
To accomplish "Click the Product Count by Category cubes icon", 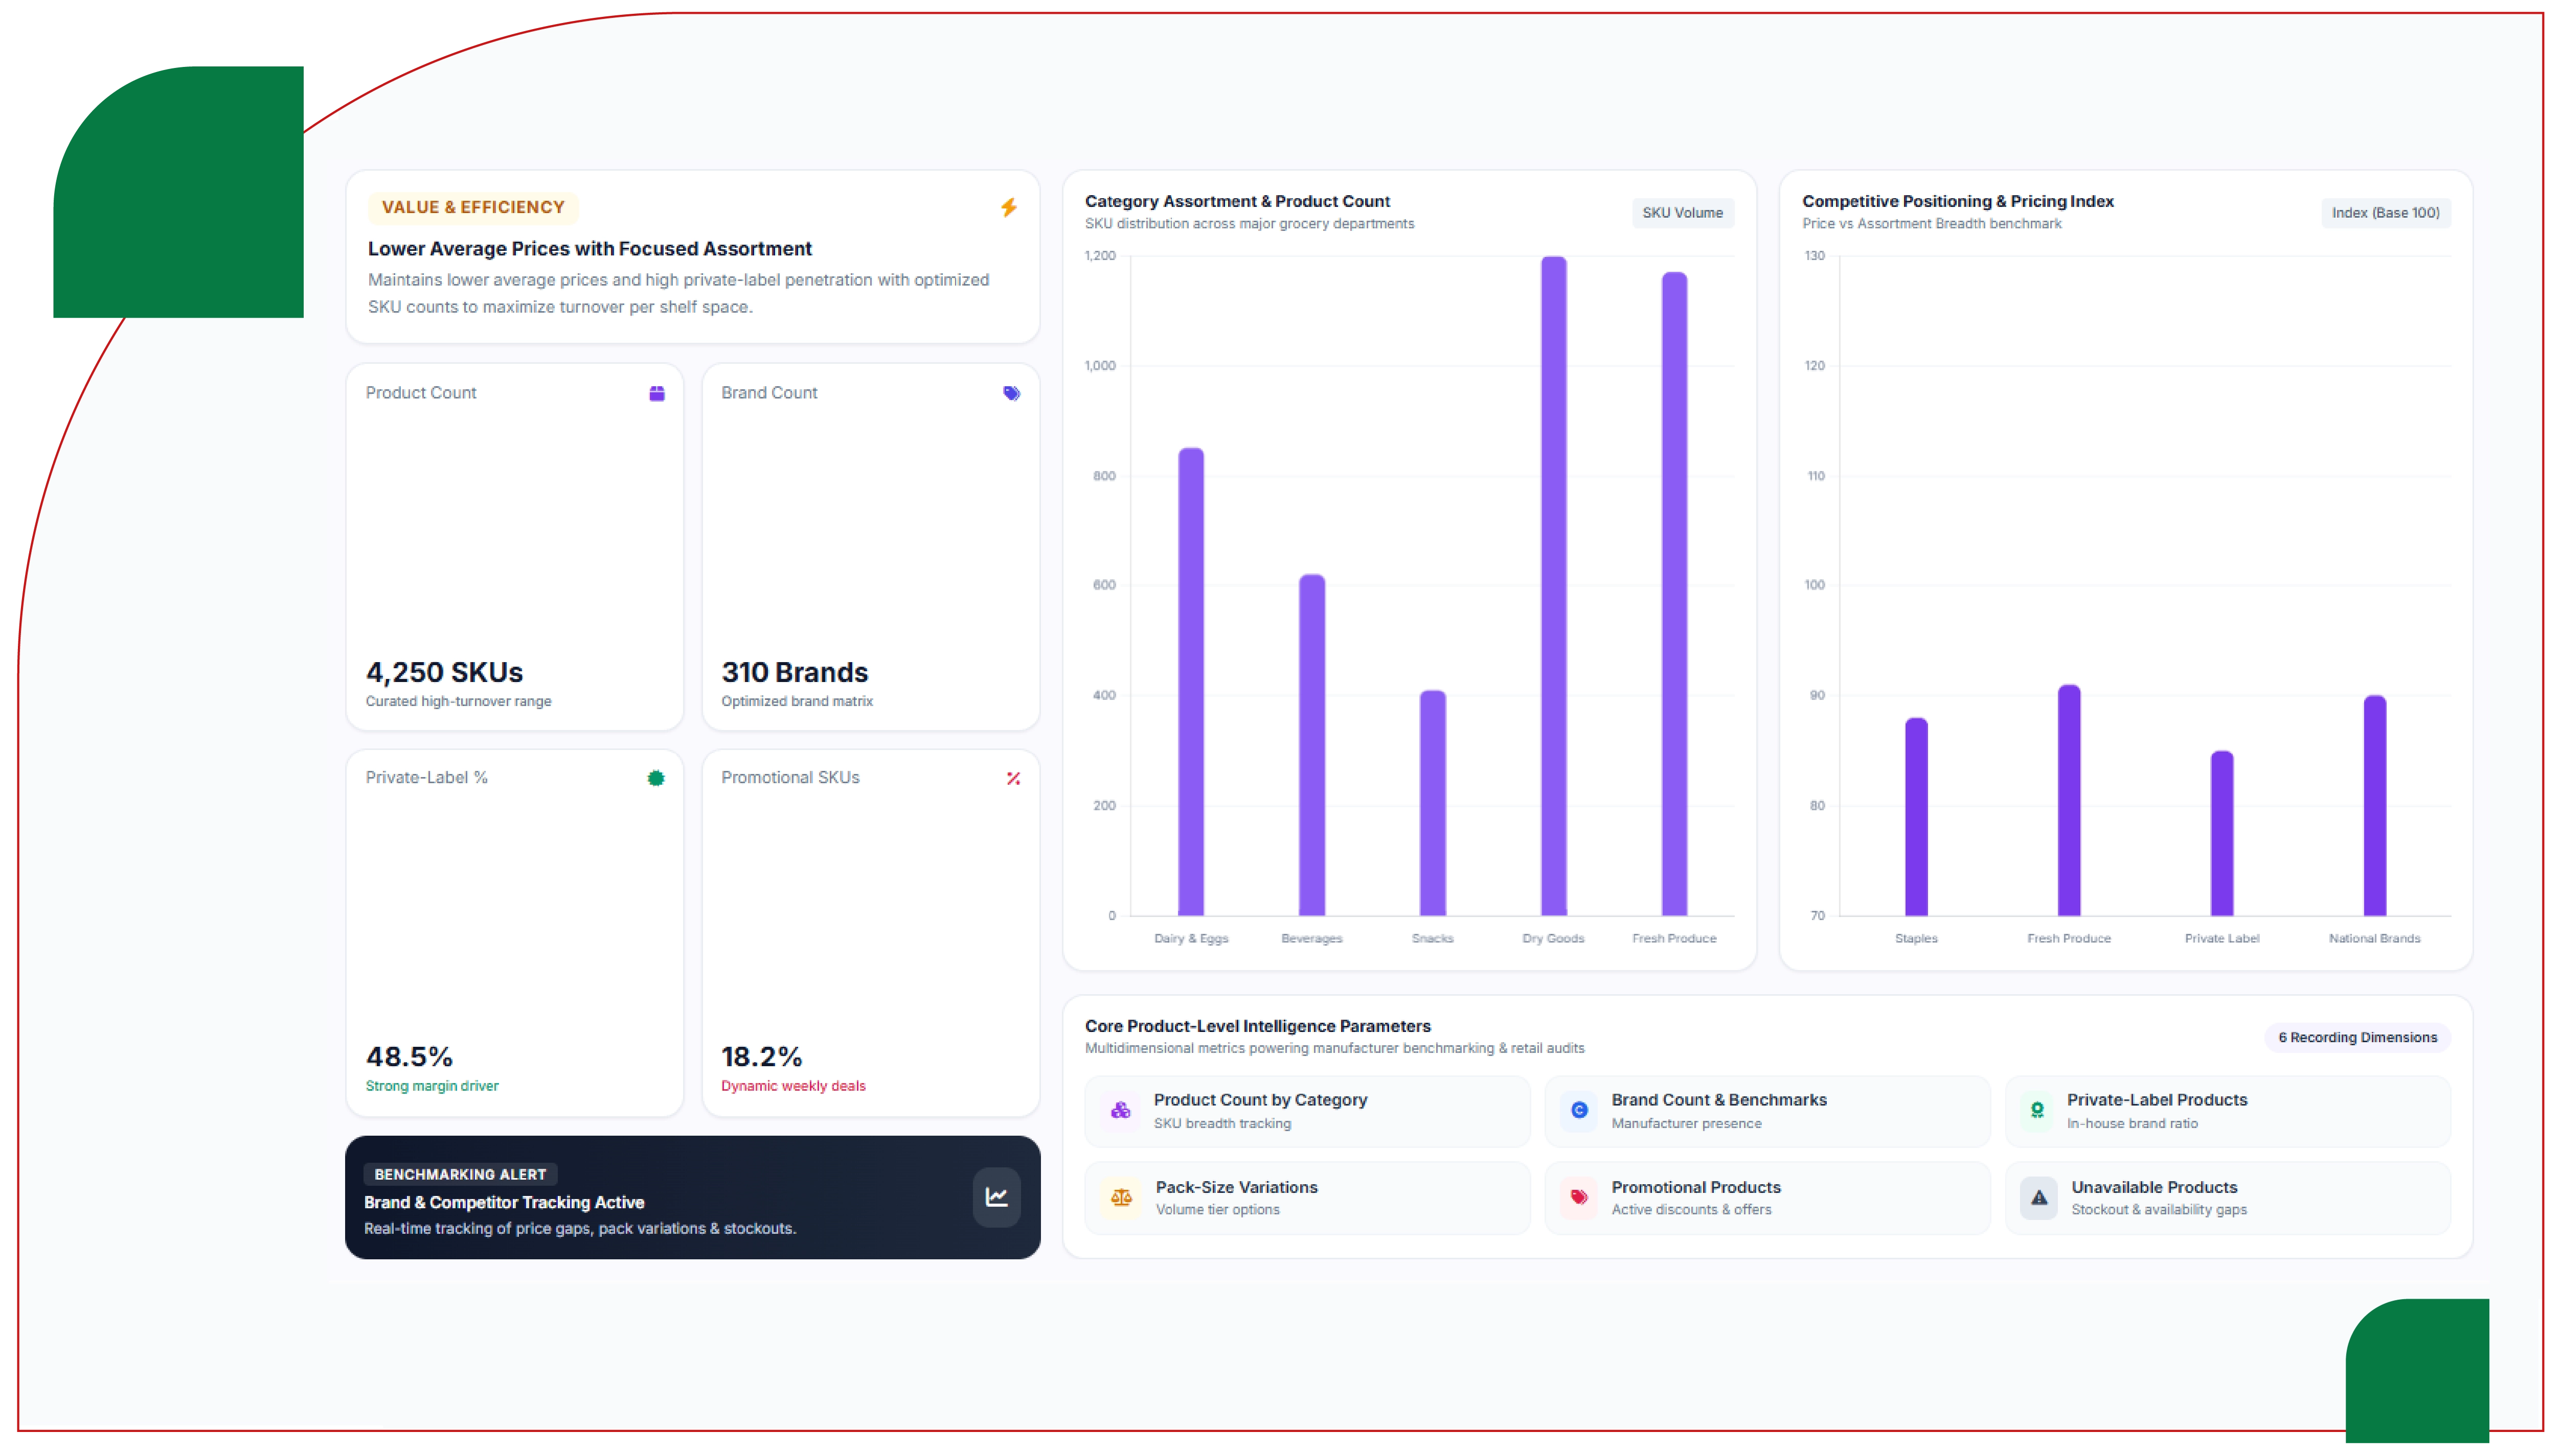I will pyautogui.click(x=1121, y=1110).
